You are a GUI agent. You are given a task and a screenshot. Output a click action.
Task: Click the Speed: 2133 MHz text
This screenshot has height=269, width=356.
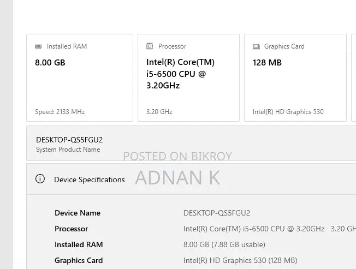[60, 112]
